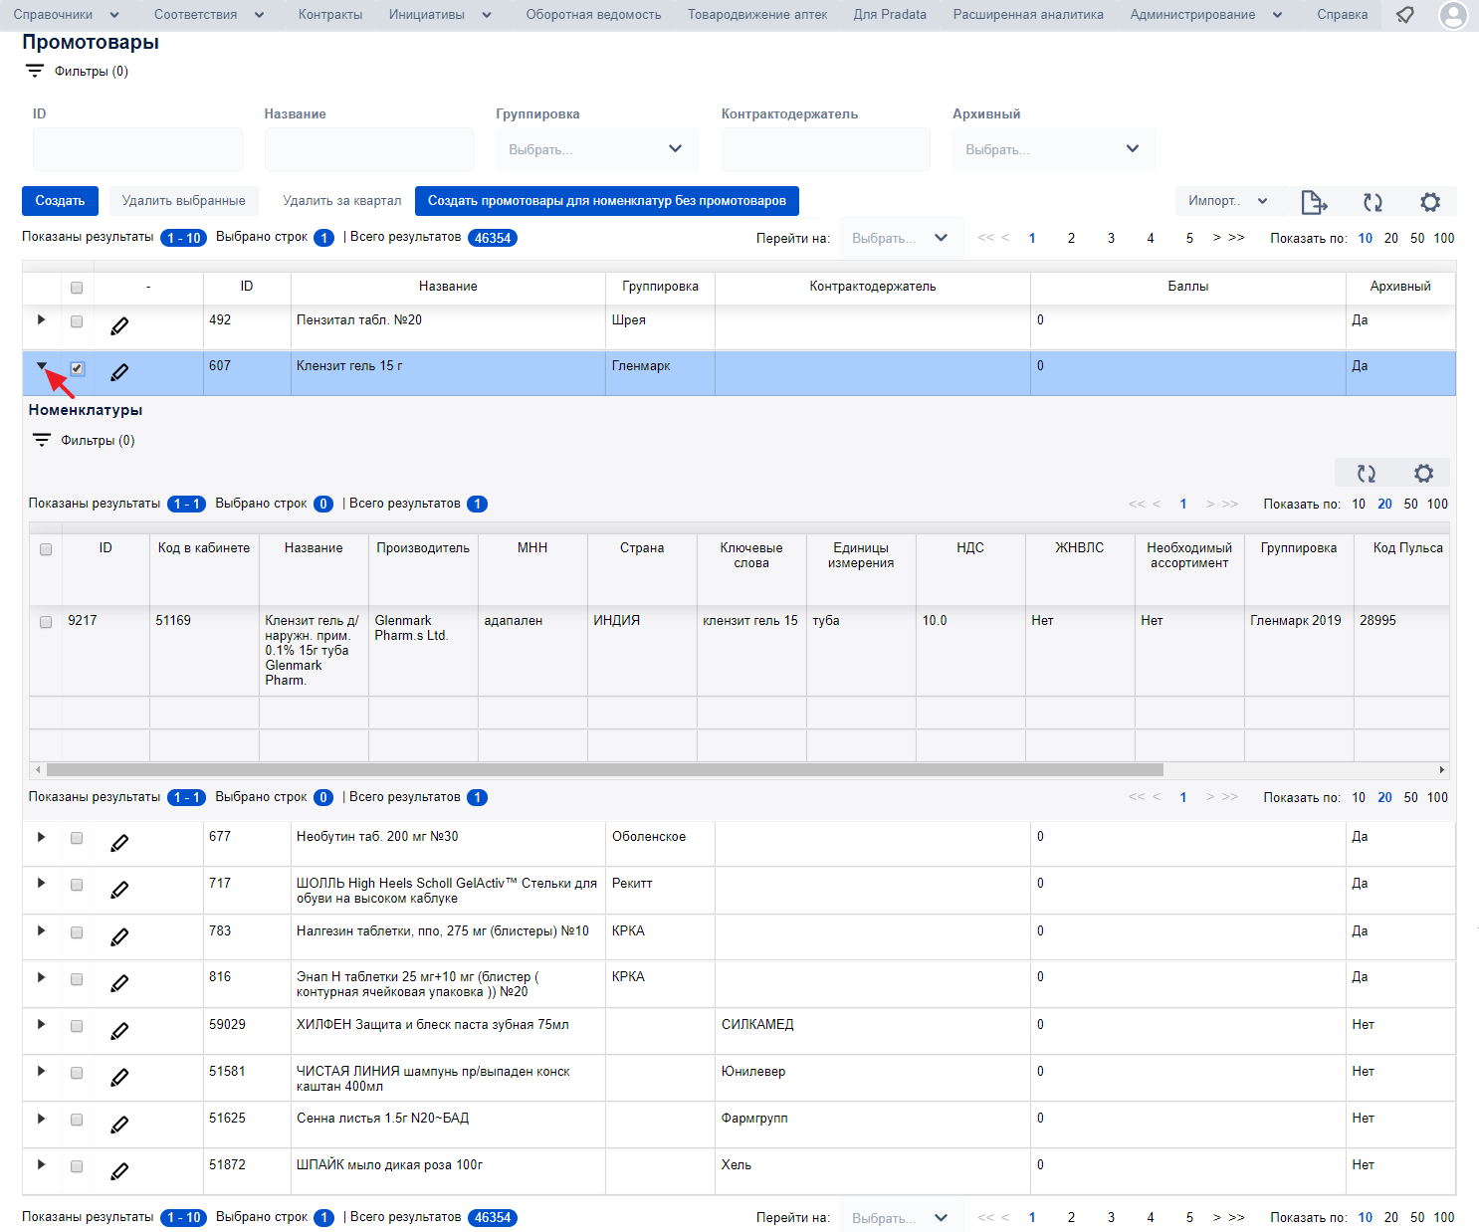Open the Администрирование menu
The height and width of the screenshot is (1232, 1479).
(1206, 15)
